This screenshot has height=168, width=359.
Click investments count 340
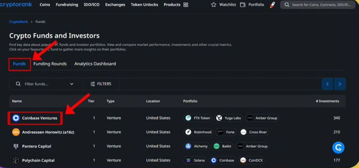(x=337, y=118)
